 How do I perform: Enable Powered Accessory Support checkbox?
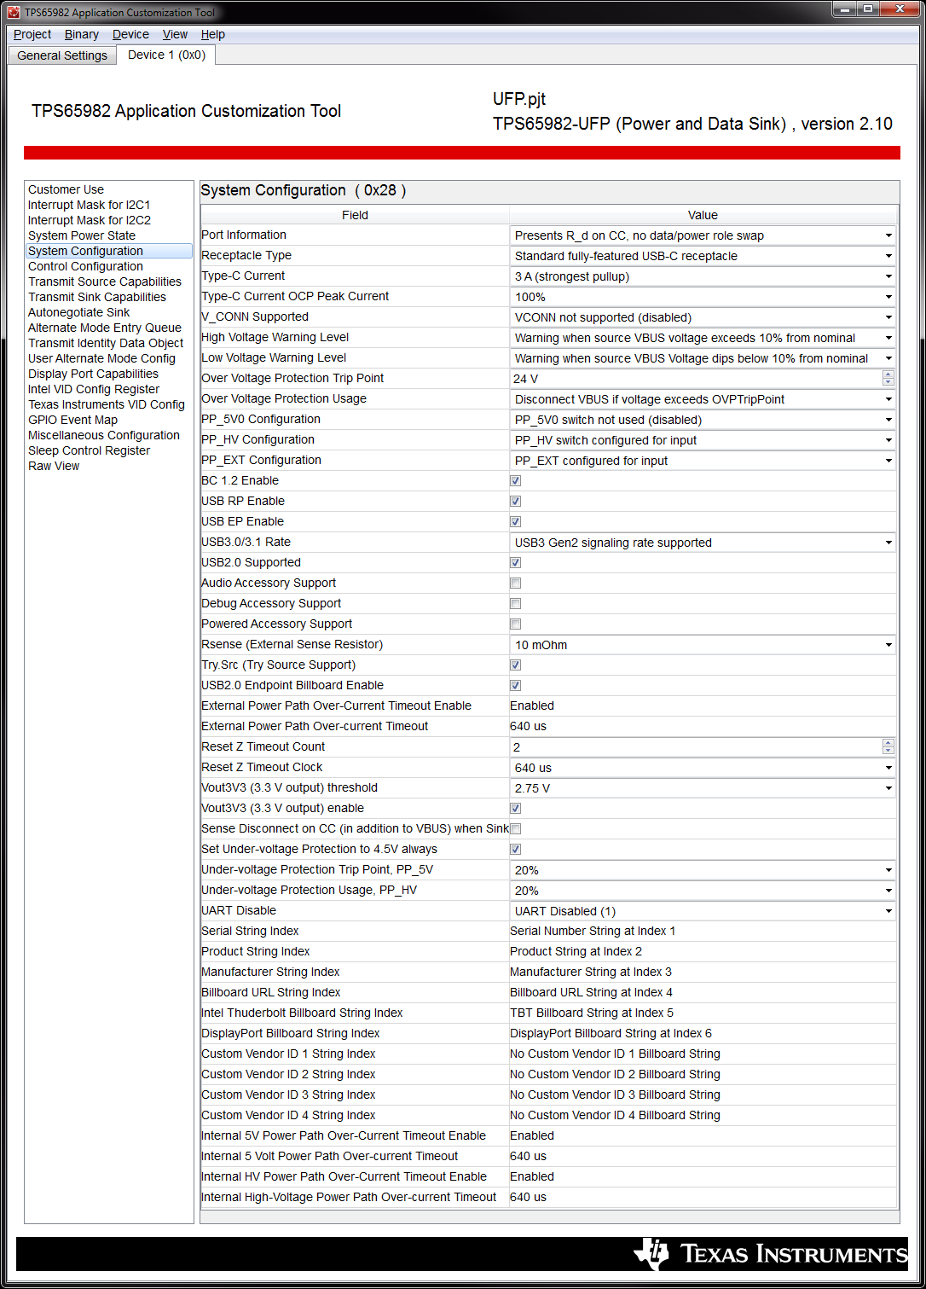point(515,624)
